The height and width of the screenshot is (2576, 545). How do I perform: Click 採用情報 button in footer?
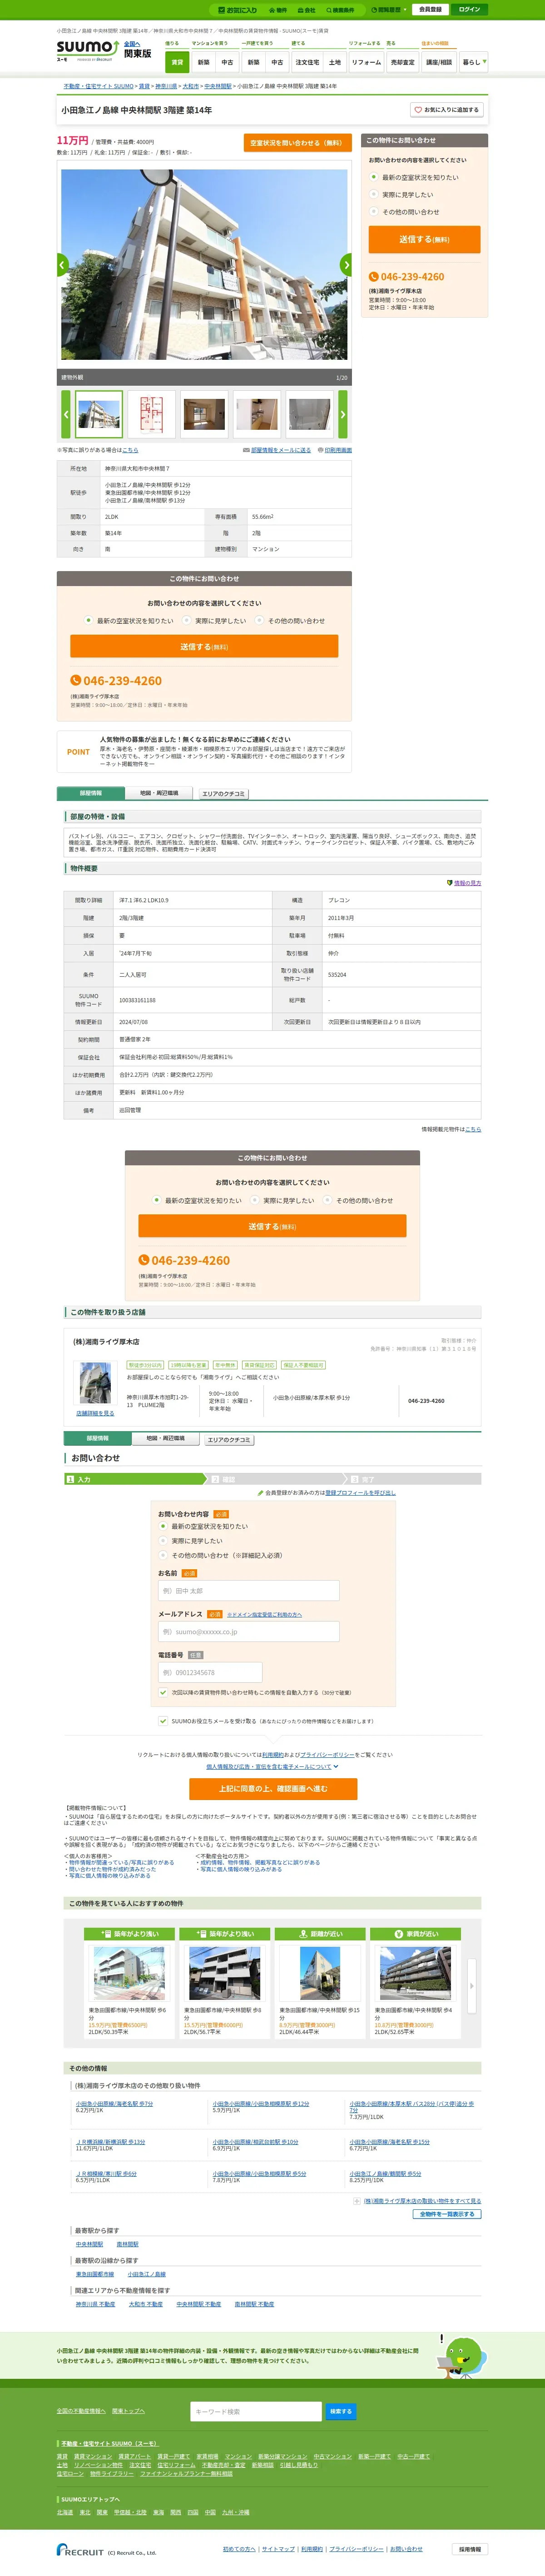(470, 2550)
